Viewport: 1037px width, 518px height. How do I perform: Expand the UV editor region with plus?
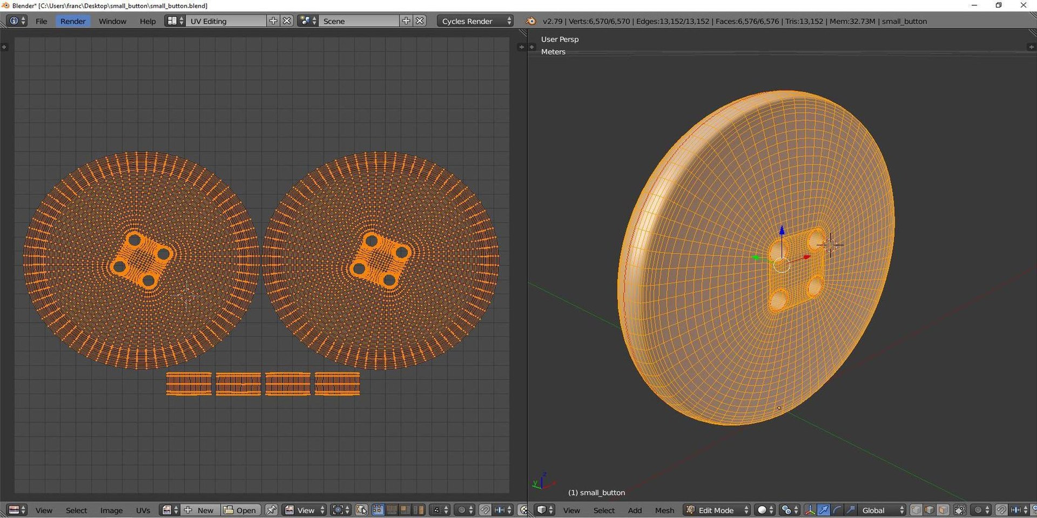pos(4,47)
